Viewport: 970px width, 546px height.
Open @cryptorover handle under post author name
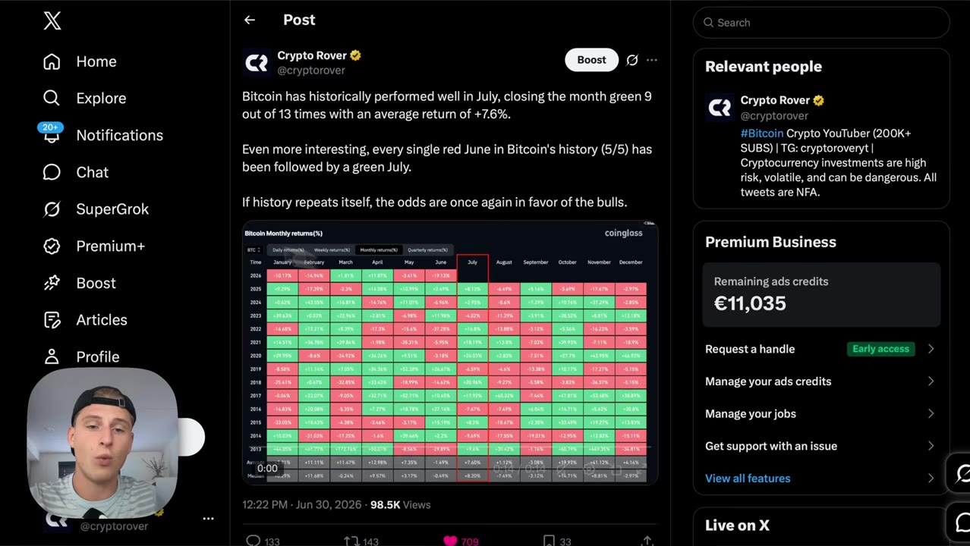click(311, 71)
